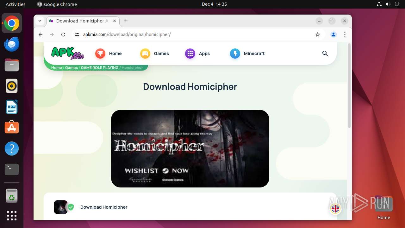This screenshot has width=405, height=228.
Task: Go to Home breadcrumb link
Action: tap(57, 68)
